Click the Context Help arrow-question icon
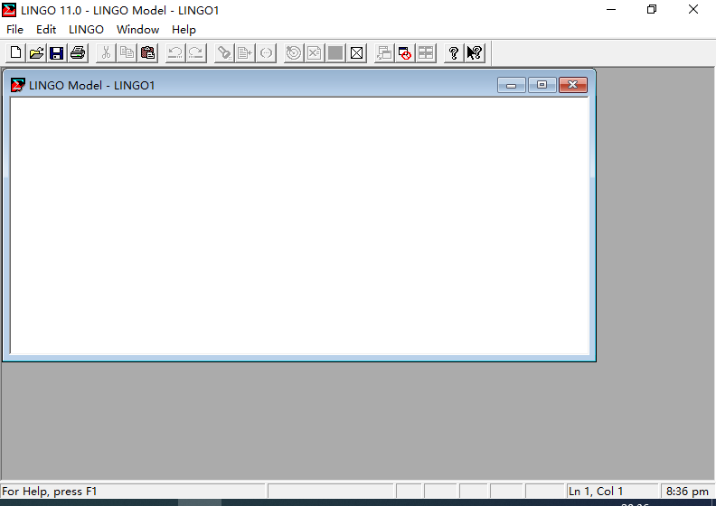 [x=475, y=53]
